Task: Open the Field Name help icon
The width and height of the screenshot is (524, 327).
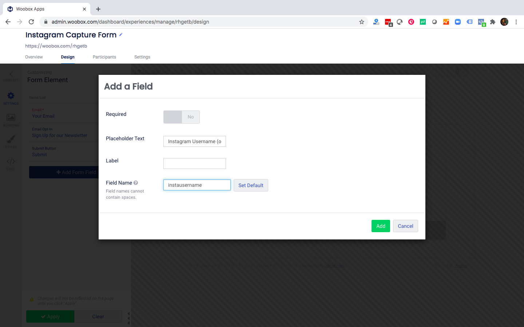Action: (x=136, y=183)
